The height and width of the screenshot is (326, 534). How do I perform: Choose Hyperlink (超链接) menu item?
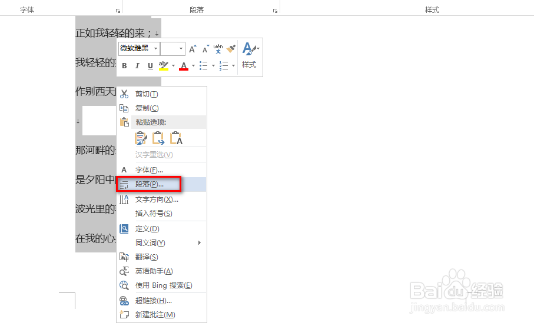pos(161,301)
